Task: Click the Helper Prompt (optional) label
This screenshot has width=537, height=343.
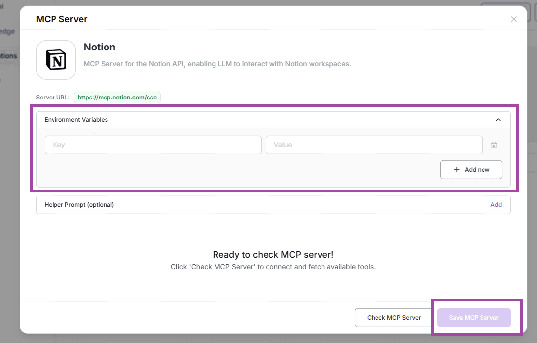Action: pyautogui.click(x=79, y=205)
